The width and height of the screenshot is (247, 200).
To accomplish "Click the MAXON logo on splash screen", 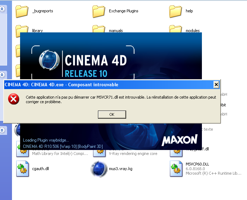I will point(180,140).
